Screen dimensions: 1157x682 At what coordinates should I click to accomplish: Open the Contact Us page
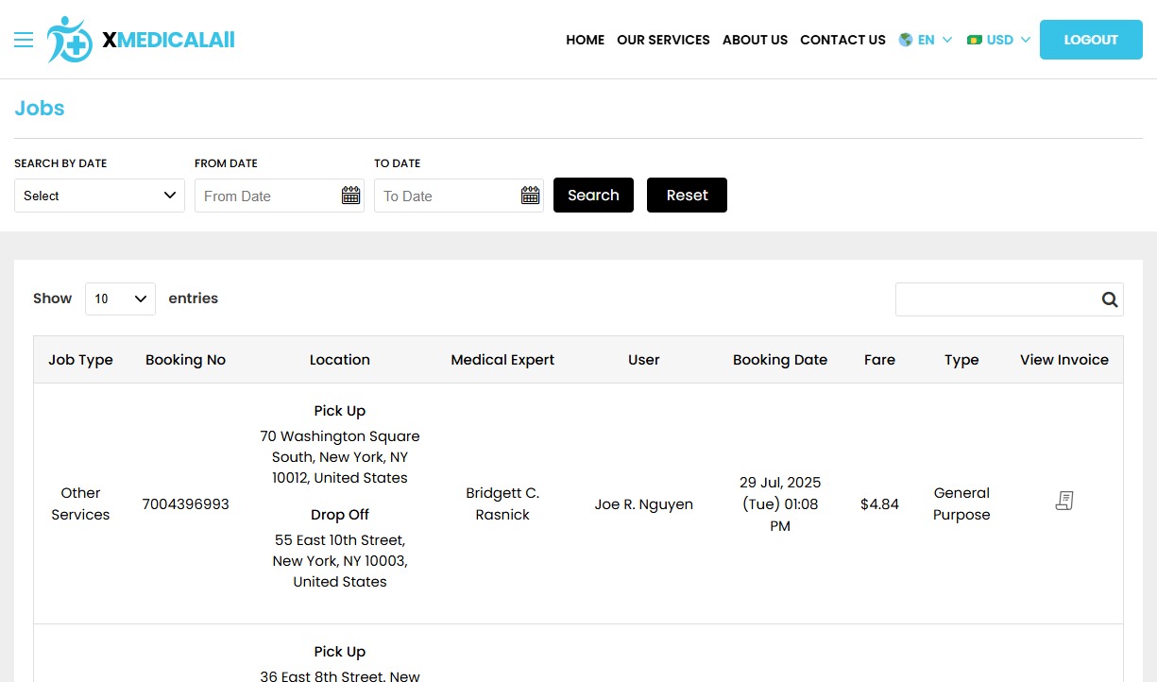click(x=842, y=40)
